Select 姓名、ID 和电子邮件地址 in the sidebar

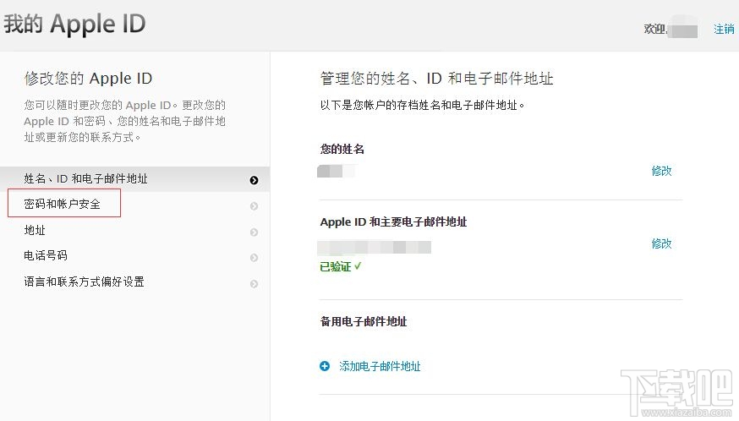85,179
